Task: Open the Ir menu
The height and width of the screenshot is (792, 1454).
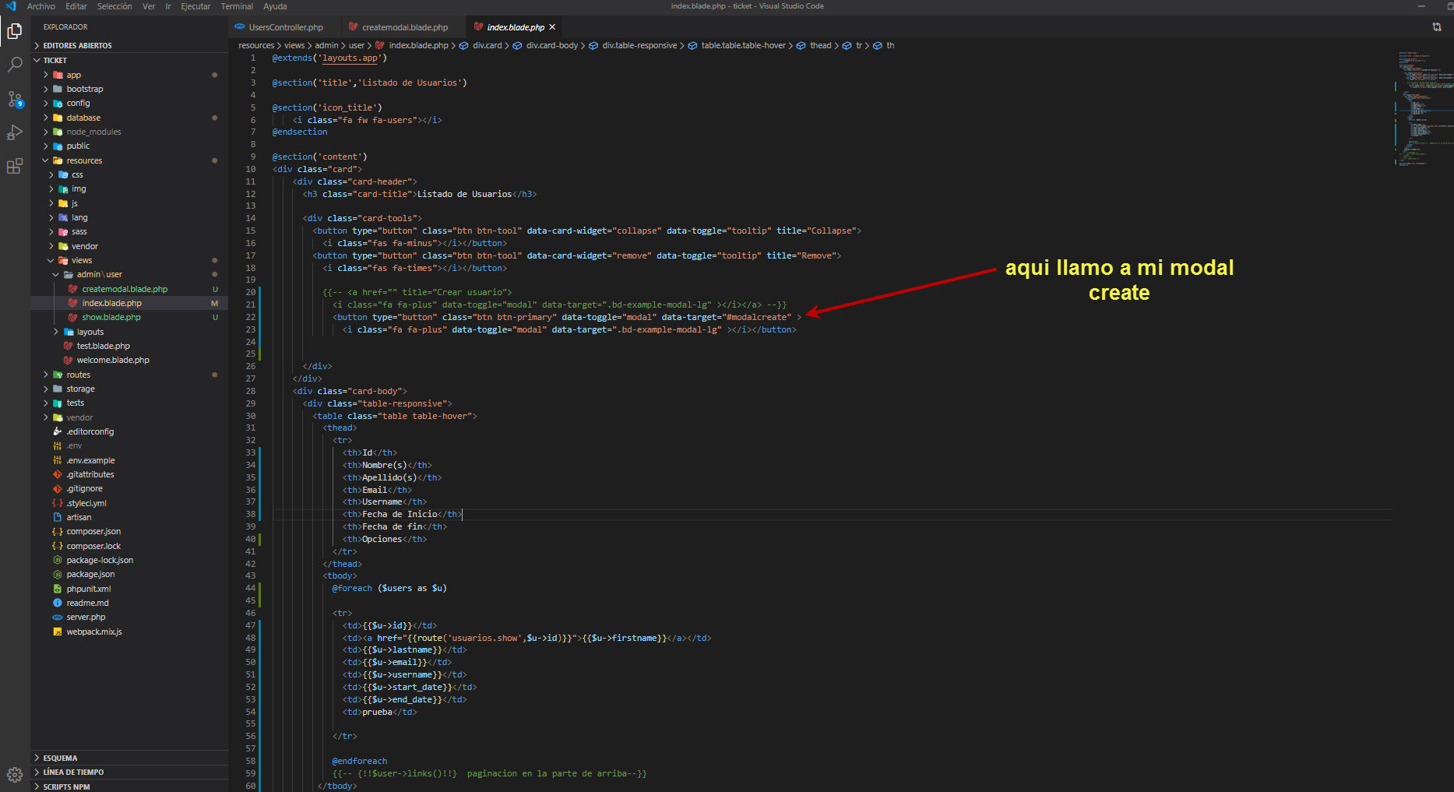Action: coord(168,6)
